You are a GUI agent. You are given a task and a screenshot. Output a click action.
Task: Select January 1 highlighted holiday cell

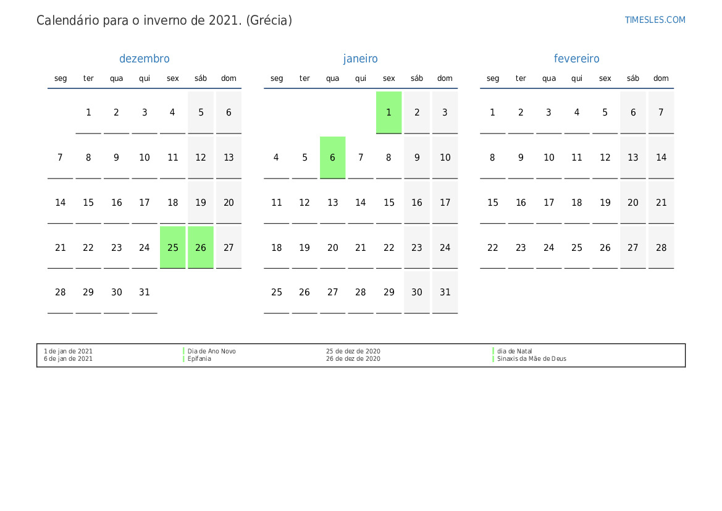(388, 112)
